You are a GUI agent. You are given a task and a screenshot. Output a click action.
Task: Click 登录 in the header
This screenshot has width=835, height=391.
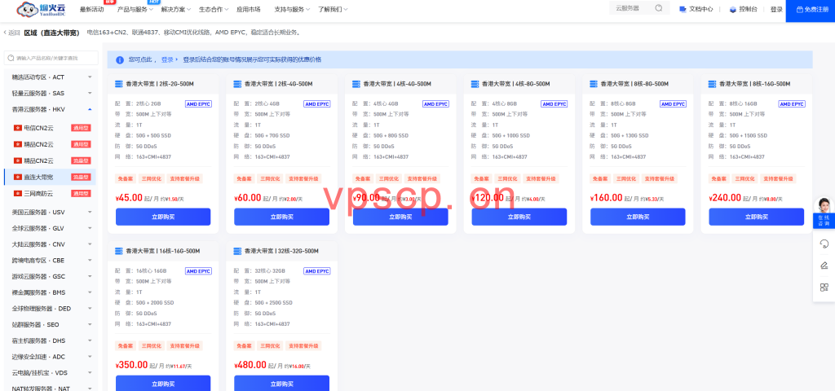click(776, 10)
